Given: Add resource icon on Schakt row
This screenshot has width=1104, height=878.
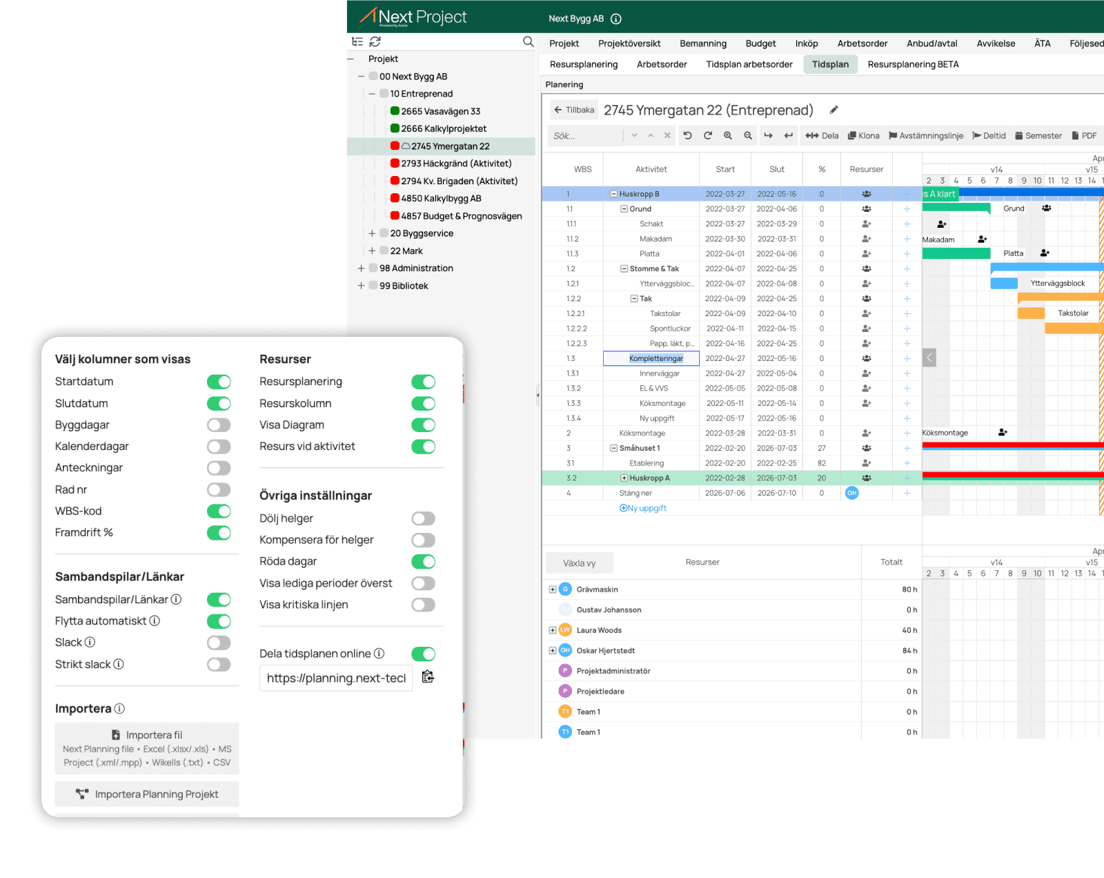Looking at the screenshot, I should pos(866,224).
